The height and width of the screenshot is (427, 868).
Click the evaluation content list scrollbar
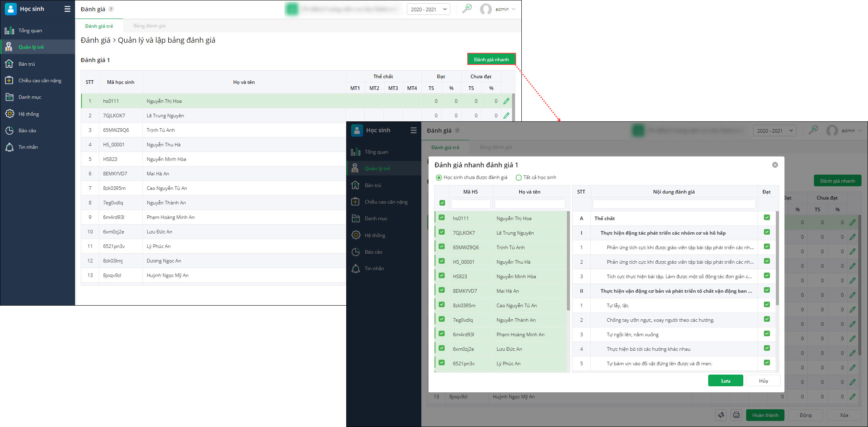(777, 258)
